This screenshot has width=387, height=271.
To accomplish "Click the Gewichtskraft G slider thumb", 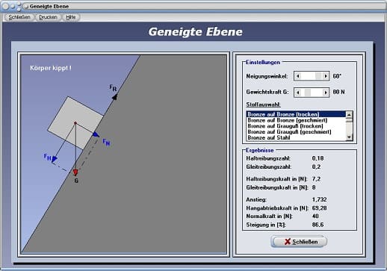I will (x=308, y=93).
